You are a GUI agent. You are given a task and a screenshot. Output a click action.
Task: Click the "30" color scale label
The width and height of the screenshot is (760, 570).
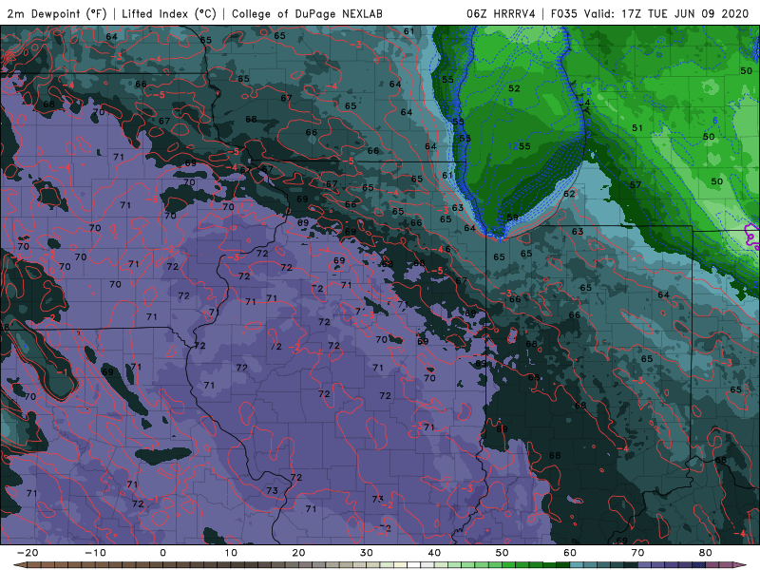click(x=367, y=553)
